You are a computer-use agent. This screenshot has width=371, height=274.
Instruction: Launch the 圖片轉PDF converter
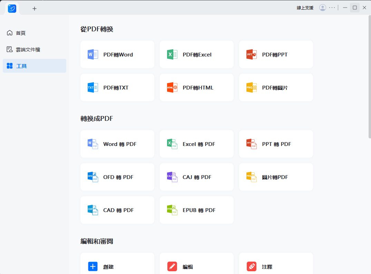tap(276, 177)
